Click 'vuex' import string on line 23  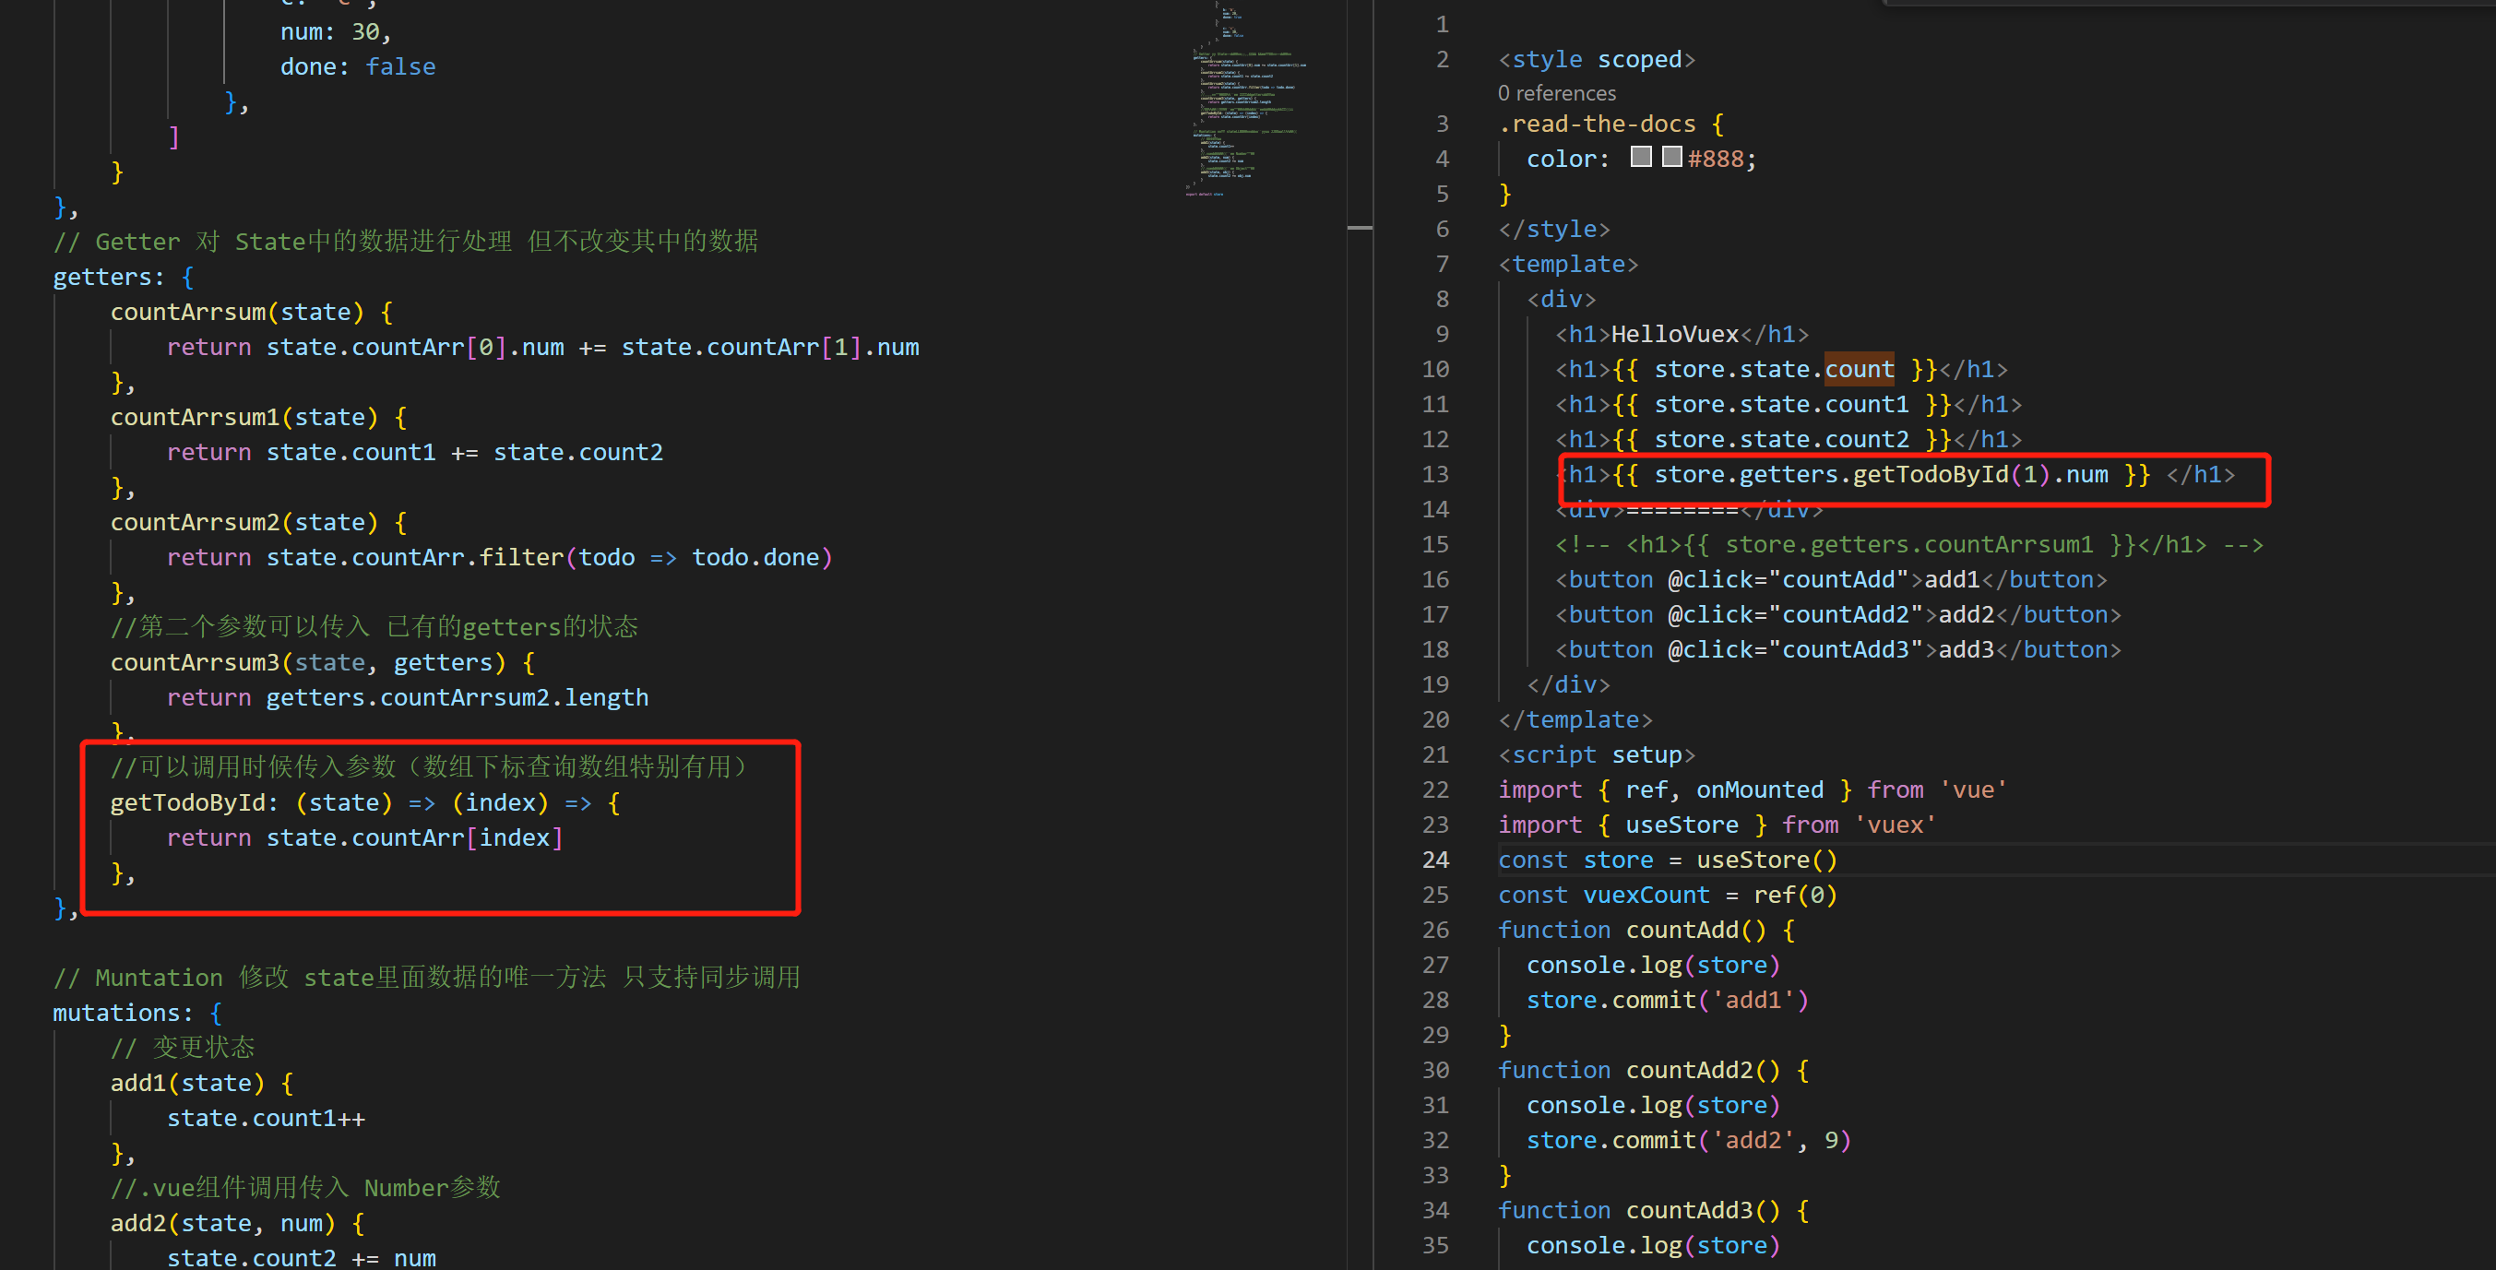click(x=1895, y=825)
